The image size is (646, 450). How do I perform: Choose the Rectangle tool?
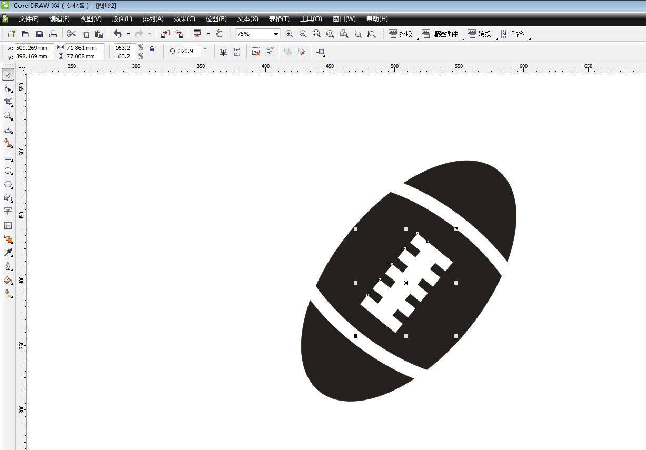tap(8, 157)
